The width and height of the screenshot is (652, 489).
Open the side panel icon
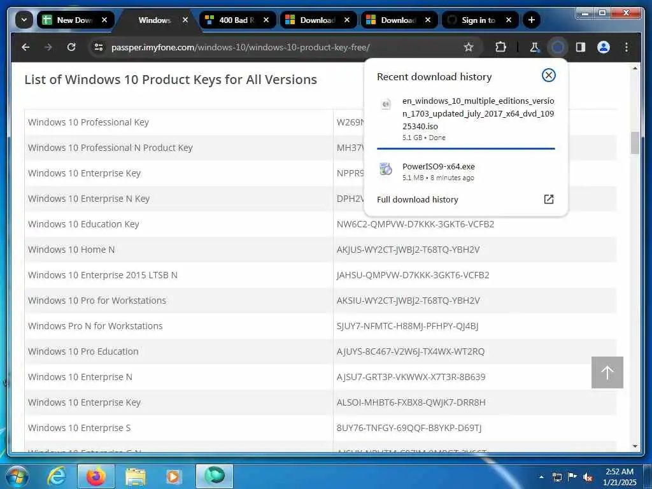coord(581,47)
